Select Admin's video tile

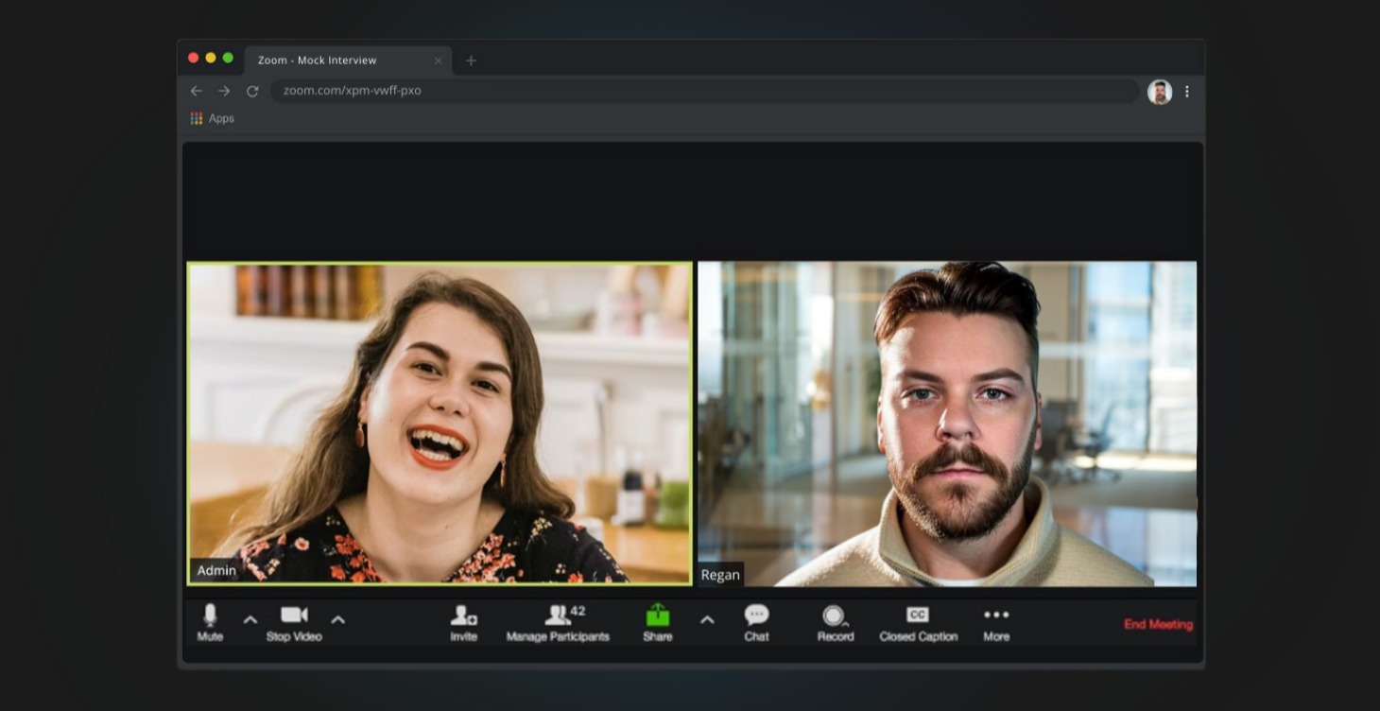click(440, 424)
